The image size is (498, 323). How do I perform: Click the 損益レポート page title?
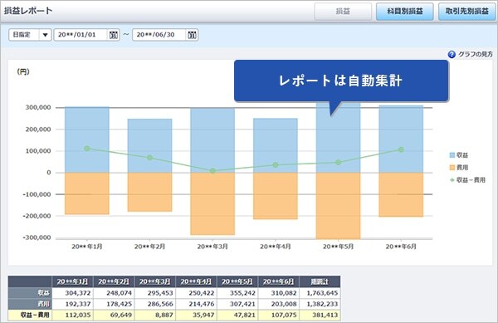28,11
